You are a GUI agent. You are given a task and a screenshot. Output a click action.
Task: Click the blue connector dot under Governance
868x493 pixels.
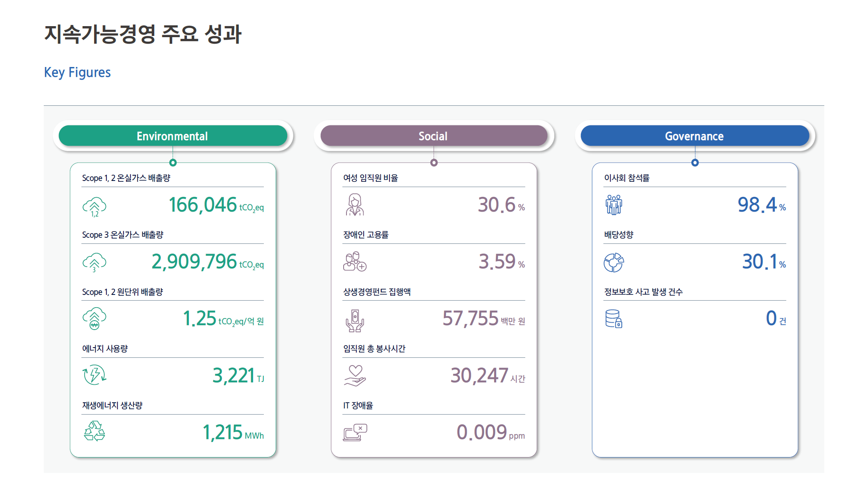695,163
